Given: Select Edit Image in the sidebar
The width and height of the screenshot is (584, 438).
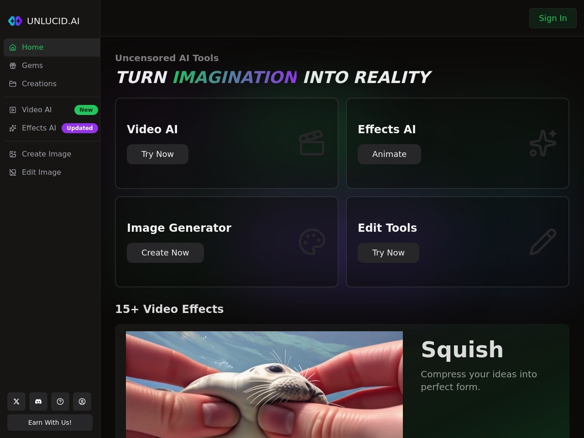Looking at the screenshot, I should (52, 172).
